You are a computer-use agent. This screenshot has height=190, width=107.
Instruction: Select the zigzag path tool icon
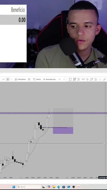click(x=83, y=79)
